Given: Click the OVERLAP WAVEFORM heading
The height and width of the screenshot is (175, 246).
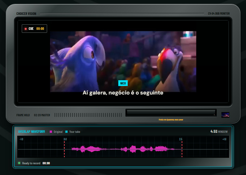Looking at the screenshot, I should pos(32,131).
